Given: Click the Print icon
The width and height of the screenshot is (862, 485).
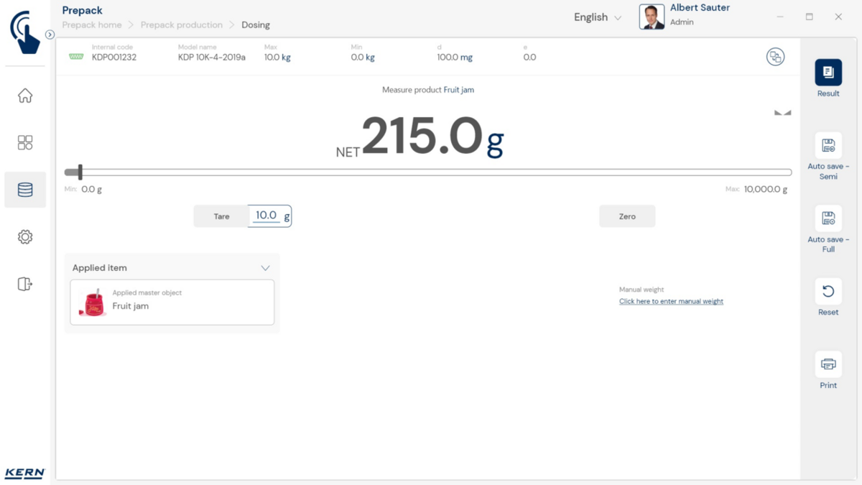Looking at the screenshot, I should pyautogui.click(x=828, y=364).
